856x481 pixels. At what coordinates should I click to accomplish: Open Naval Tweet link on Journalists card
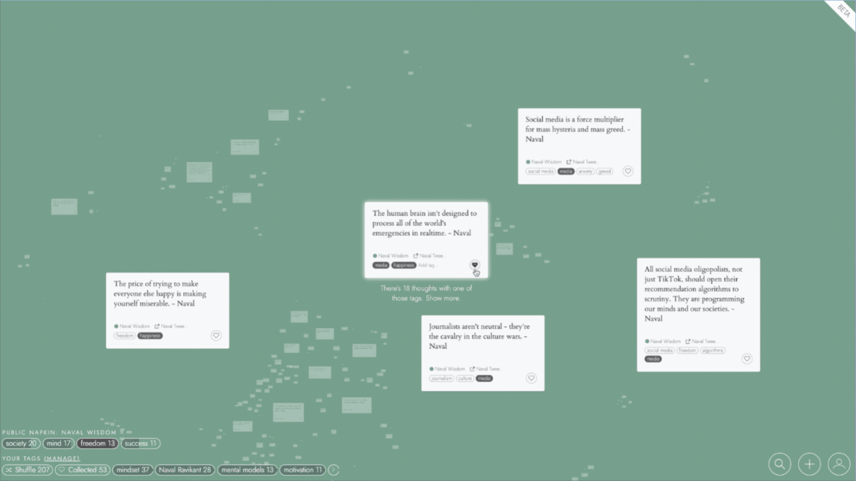coord(485,369)
